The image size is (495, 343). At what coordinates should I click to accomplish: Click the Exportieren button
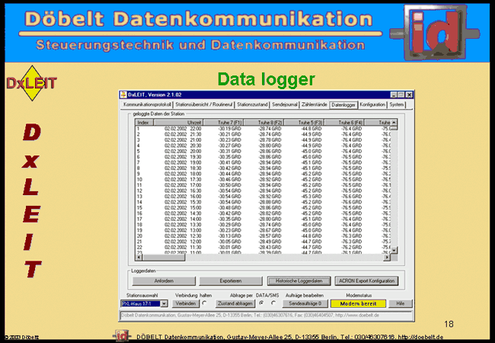231,280
